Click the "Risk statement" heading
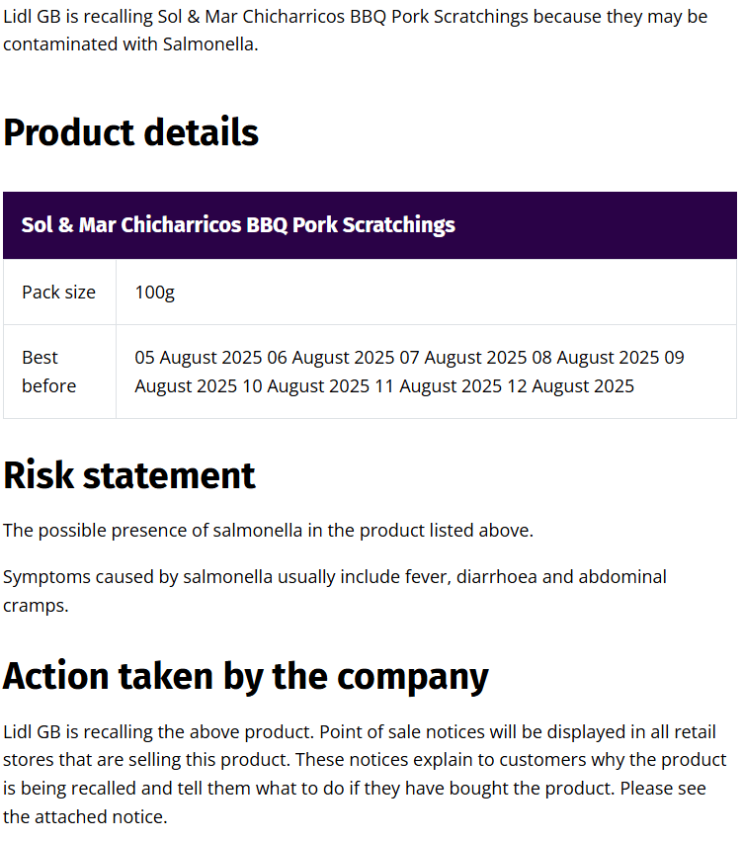The image size is (742, 841). pyautogui.click(x=129, y=475)
